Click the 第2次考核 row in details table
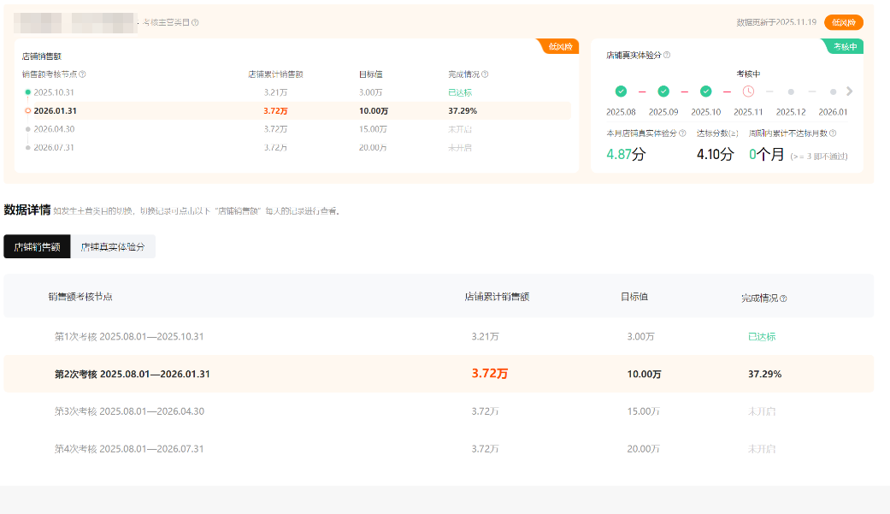The image size is (890, 514). coord(133,374)
